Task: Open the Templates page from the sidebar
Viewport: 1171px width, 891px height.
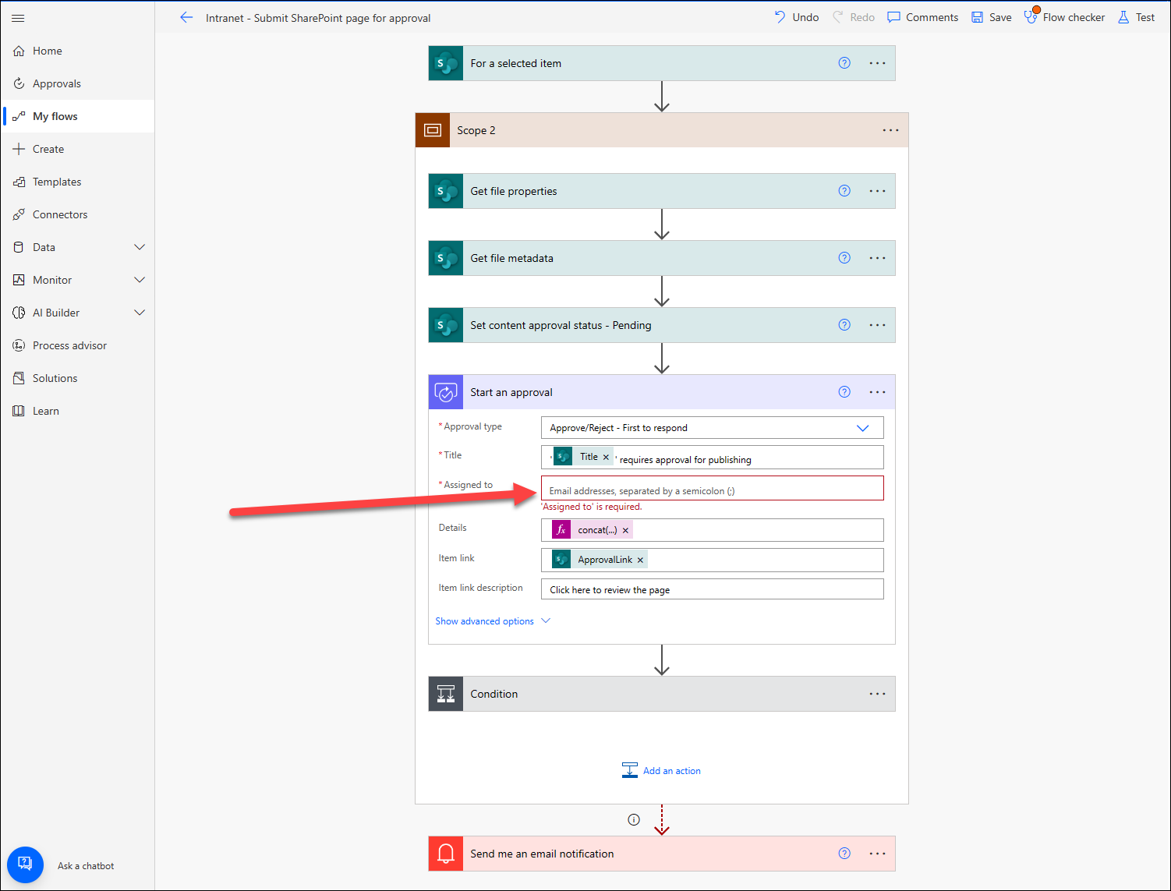Action: point(56,181)
